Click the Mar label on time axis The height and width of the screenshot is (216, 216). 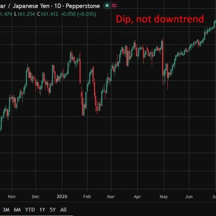click(111, 197)
